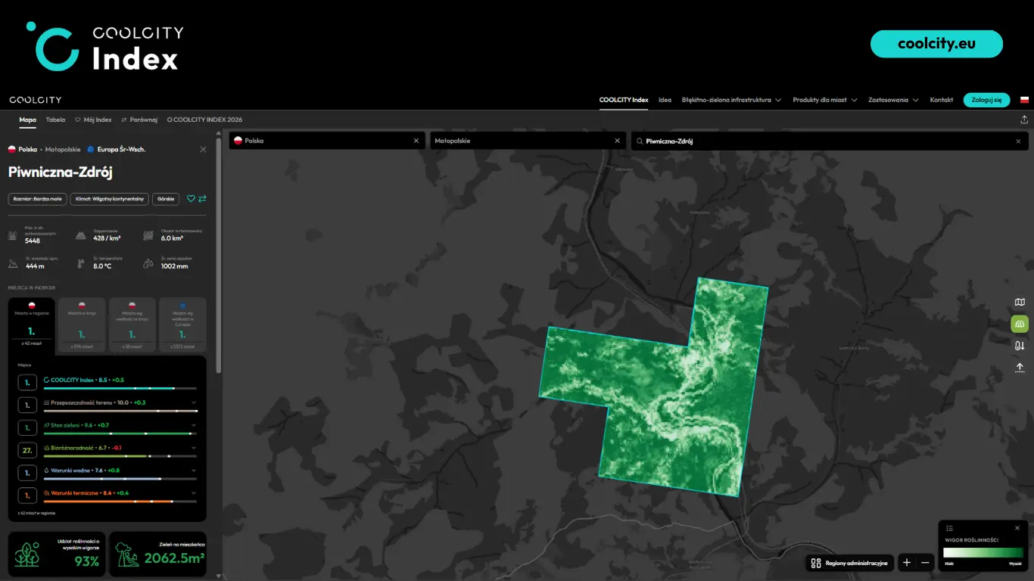
Task: Open the Polish flag language selector
Action: pos(1024,100)
